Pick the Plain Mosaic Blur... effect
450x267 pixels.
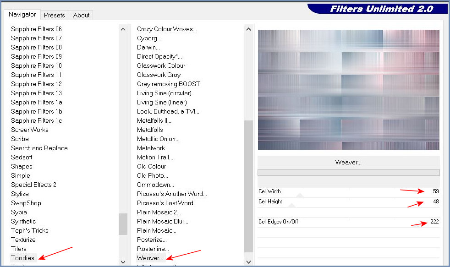point(163,221)
